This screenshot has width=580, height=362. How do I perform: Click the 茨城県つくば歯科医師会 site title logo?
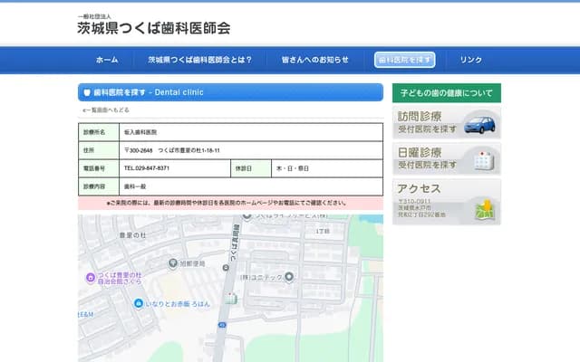[153, 26]
